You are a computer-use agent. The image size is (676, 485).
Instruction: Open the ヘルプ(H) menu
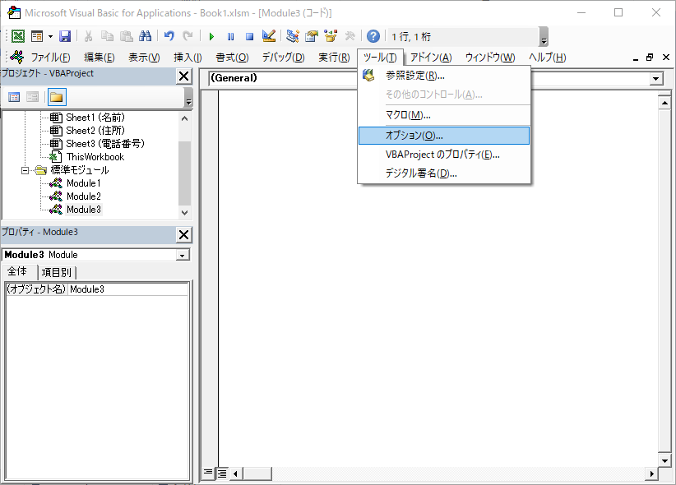point(547,58)
